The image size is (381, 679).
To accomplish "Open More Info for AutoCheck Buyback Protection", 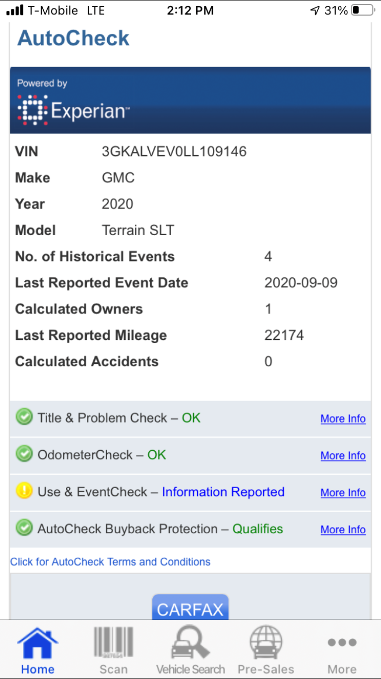I will (x=343, y=529).
